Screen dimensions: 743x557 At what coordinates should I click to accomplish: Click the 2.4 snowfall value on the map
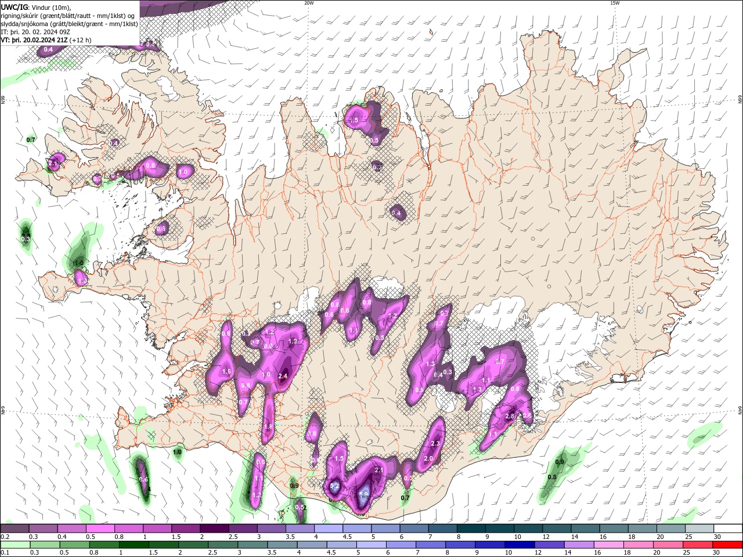pyautogui.click(x=283, y=376)
